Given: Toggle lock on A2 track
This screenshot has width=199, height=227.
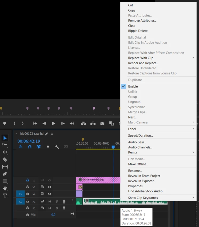Looking at the screenshot, I should (27, 208).
